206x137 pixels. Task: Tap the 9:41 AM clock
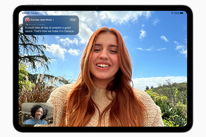[x=26, y=13]
